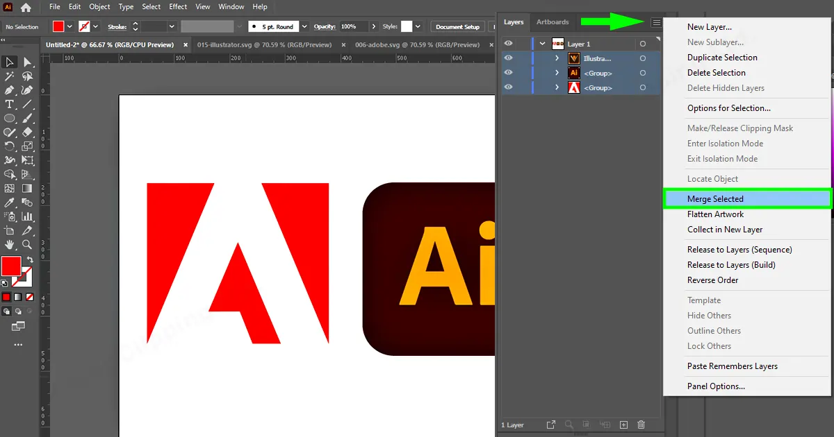Image resolution: width=834 pixels, height=437 pixels.
Task: Select the Scale tool
Action: click(x=27, y=146)
